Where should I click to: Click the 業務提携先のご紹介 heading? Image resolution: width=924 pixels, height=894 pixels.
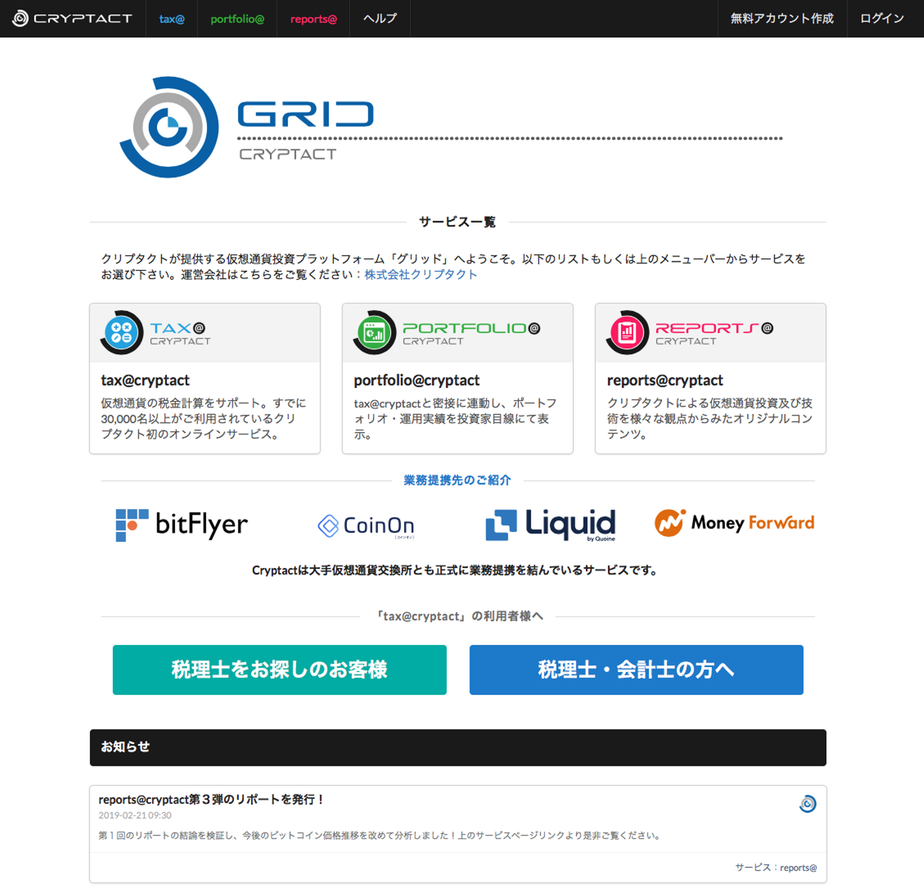pos(457,480)
